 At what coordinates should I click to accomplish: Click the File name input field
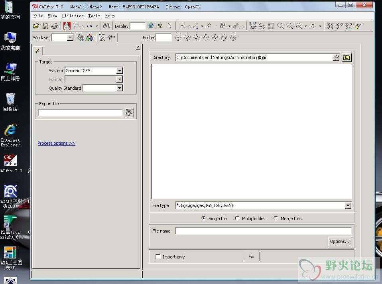[x=263, y=231]
